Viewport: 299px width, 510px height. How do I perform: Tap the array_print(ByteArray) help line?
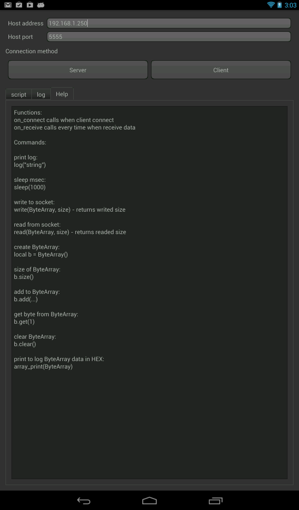point(43,367)
